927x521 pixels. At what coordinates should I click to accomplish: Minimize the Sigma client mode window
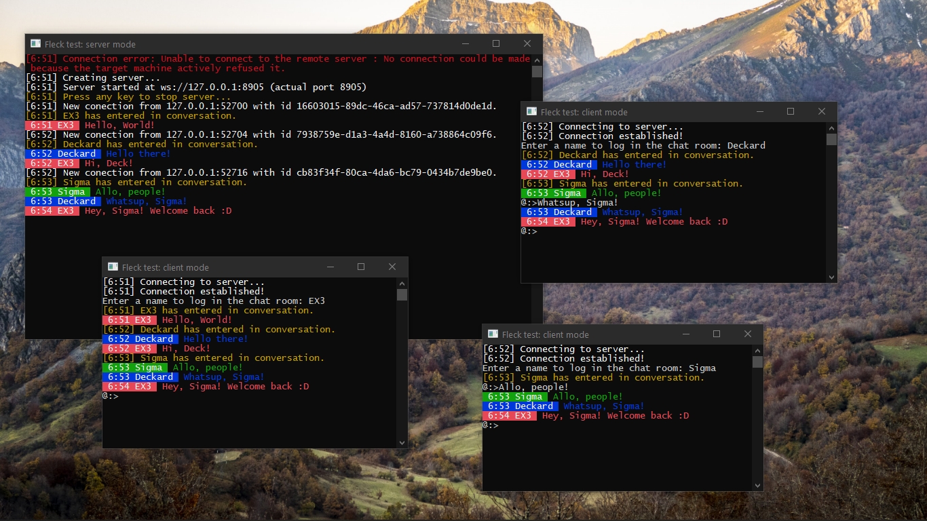tap(685, 334)
